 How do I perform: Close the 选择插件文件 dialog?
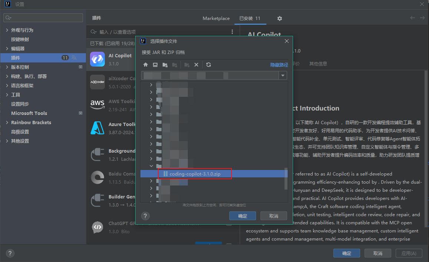[x=286, y=41]
